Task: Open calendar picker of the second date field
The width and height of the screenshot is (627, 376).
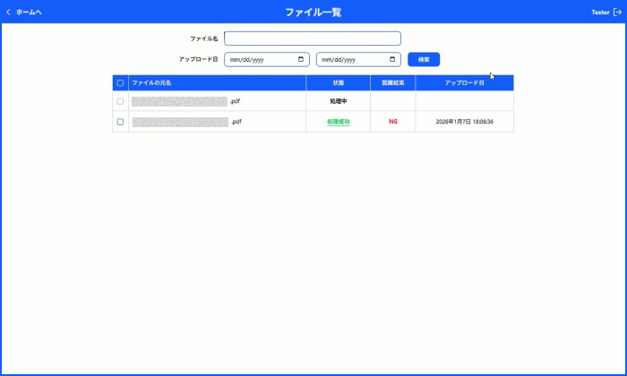Action: click(x=392, y=59)
